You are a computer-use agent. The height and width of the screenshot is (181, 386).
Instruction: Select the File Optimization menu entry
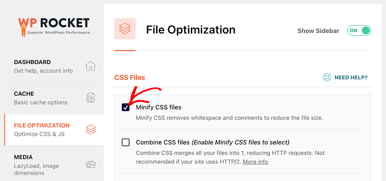tap(54, 130)
